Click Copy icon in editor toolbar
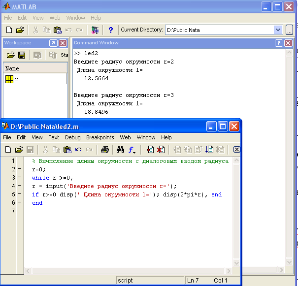Image resolution: width=298 pixels, height=286 pixels. click(56, 150)
